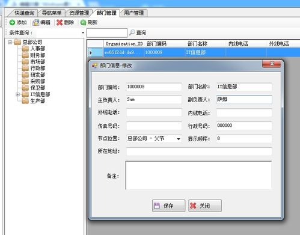300x235 pixels.
Task: Click the 保存 save disk icon button
Action: pos(168,206)
